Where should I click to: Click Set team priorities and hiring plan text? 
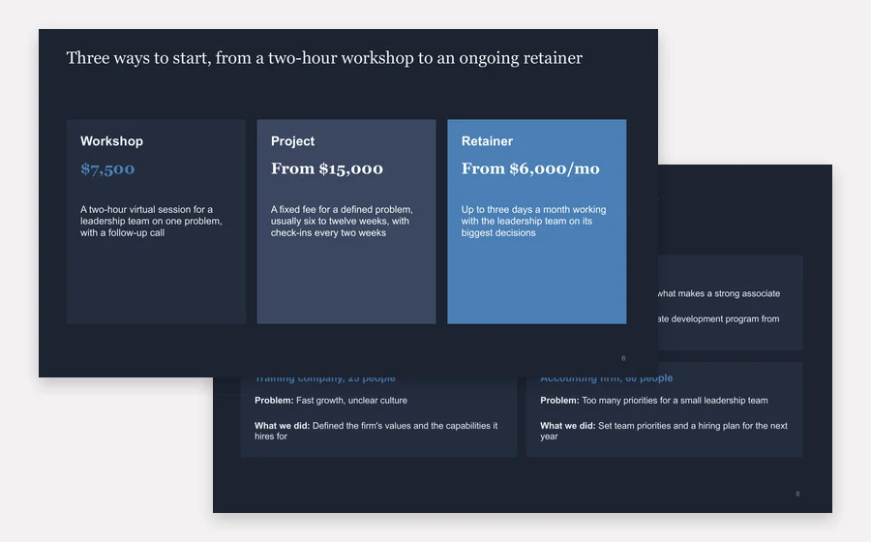coord(664,431)
